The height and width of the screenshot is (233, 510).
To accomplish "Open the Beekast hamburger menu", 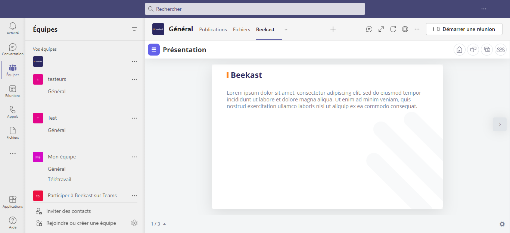I will [x=154, y=50].
